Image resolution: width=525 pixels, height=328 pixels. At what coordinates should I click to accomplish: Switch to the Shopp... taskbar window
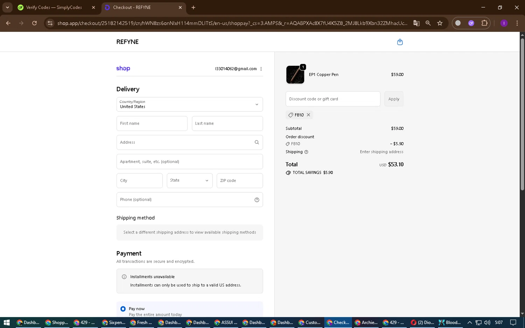(56, 322)
